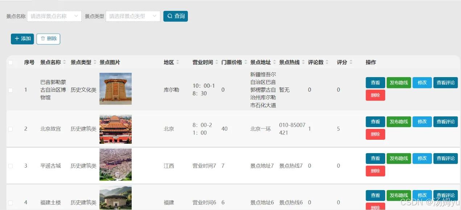Click 查看 for 巴音郭勒蒙古自治区博物馆 row
This screenshot has height=210, width=461.
[375, 83]
